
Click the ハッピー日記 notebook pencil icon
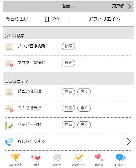pyautogui.click(x=9, y=126)
